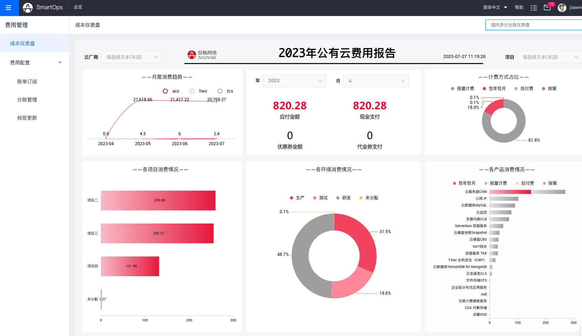Select 成本仪表盘 in the sidebar
Viewport: 582px width, 336px height.
tap(35, 43)
